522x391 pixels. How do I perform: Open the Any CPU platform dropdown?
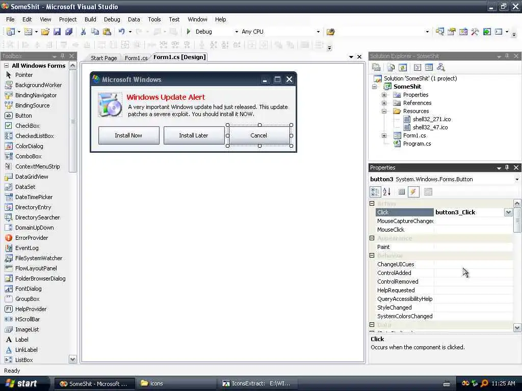click(318, 32)
